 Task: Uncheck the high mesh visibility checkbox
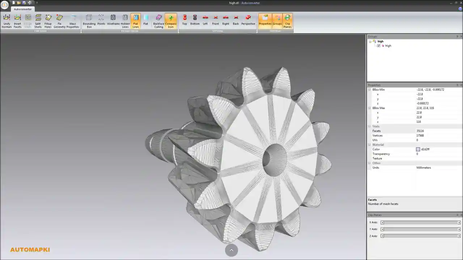coord(379,46)
